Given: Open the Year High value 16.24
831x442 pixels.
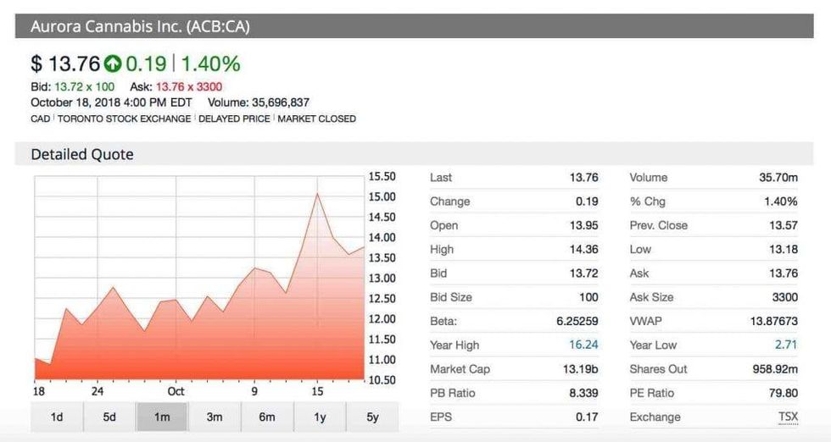Looking at the screenshot, I should pyautogui.click(x=584, y=345).
